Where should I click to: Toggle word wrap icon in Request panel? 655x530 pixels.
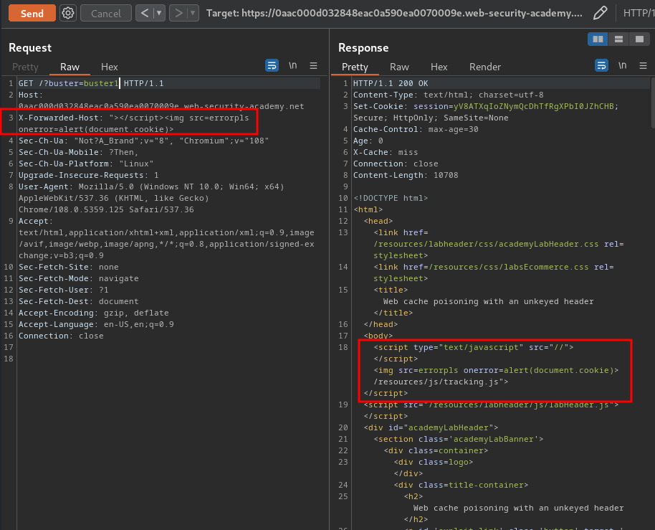[272, 66]
